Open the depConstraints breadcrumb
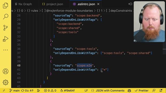 click(x=119, y=11)
